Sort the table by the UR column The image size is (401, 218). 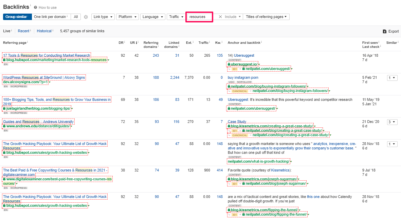136,43
